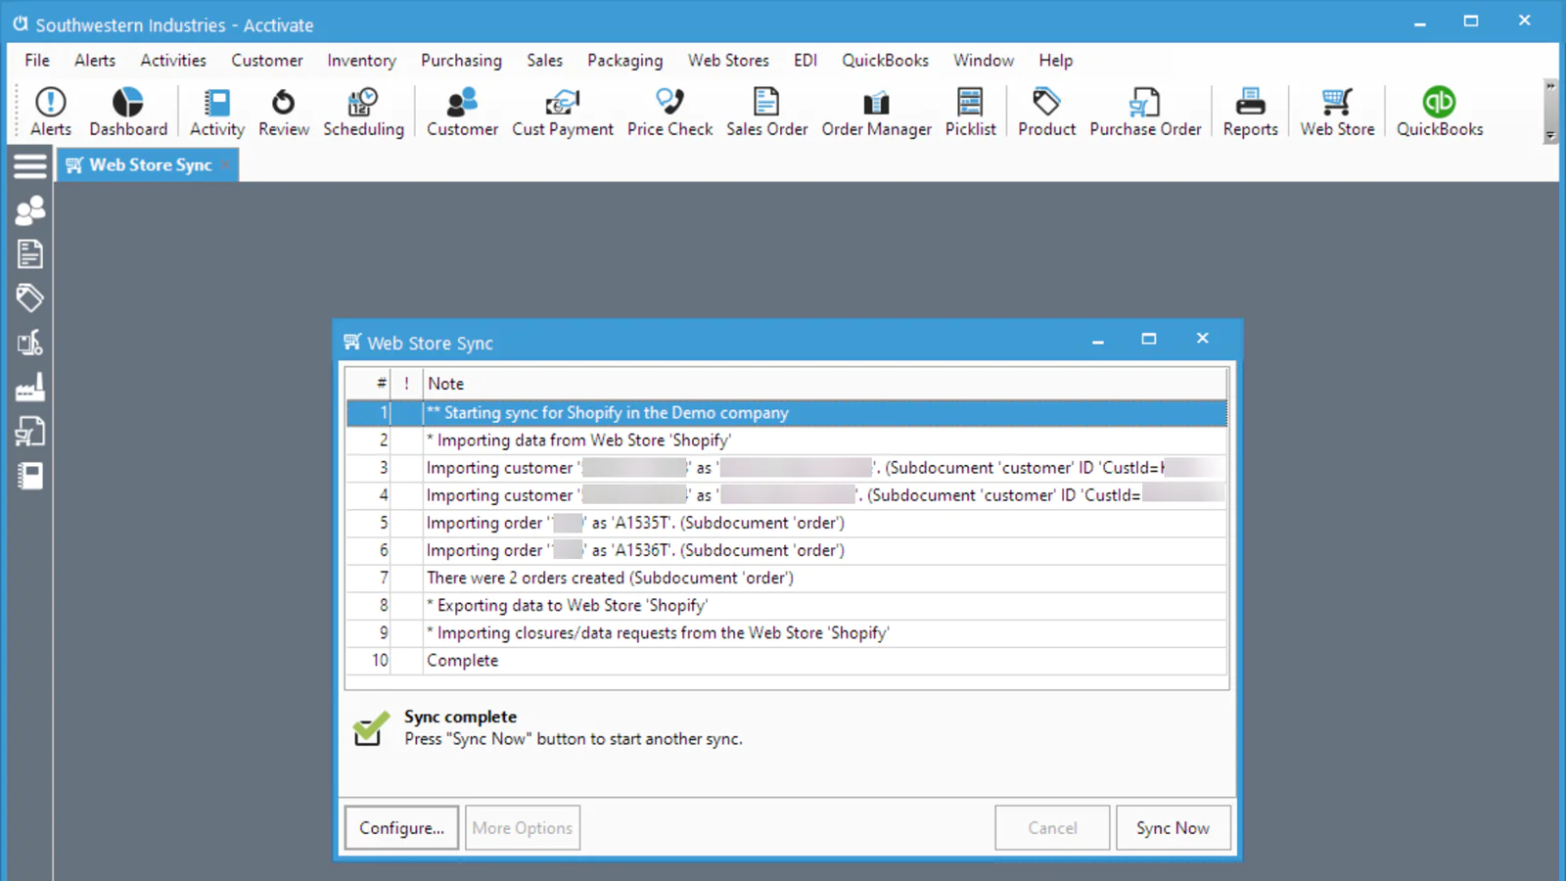Image resolution: width=1566 pixels, height=881 pixels.
Task: Open the File menu
Action: (37, 60)
